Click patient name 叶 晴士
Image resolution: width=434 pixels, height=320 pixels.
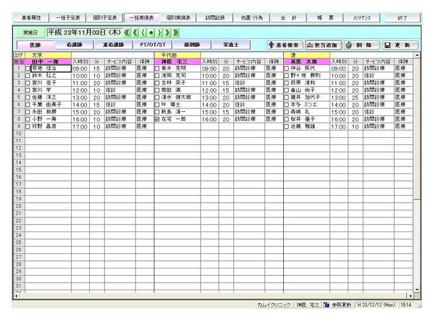coord(171,104)
